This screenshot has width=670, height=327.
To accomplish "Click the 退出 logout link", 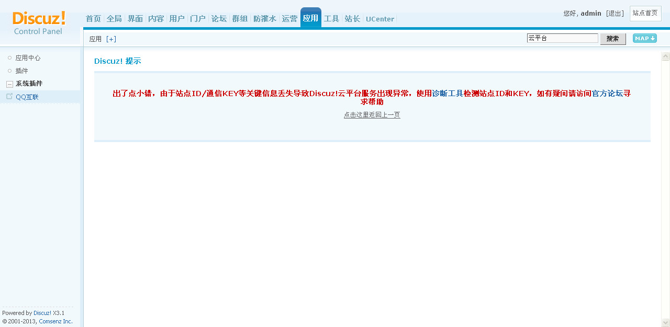I will point(615,14).
